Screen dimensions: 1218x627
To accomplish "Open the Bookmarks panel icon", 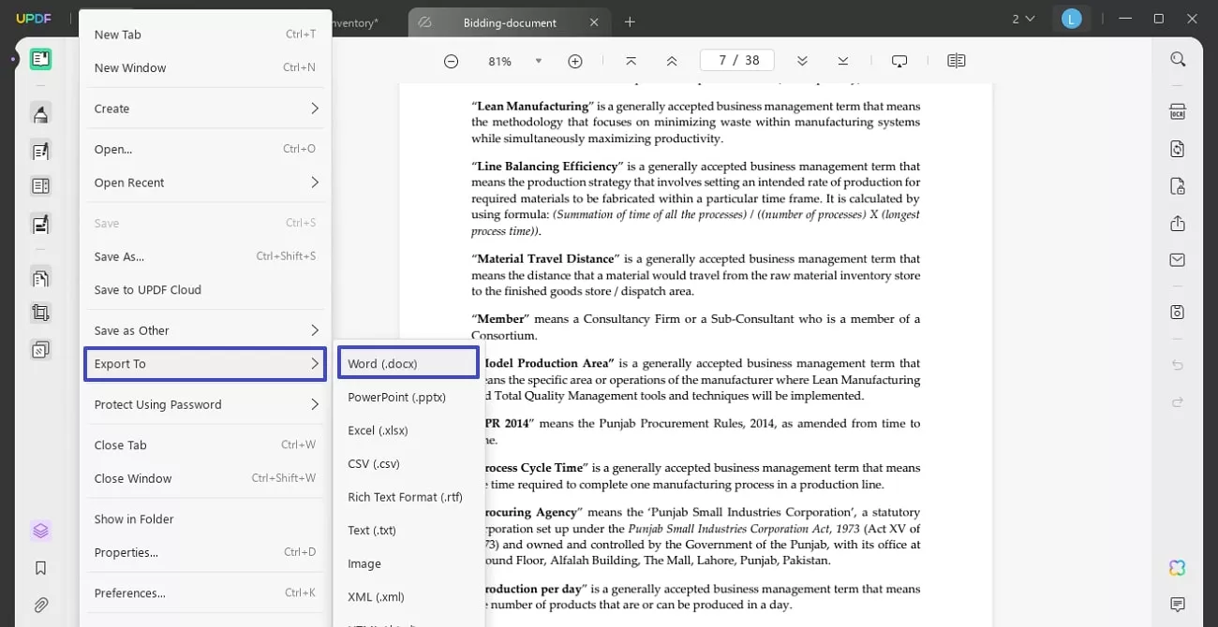I will (x=40, y=568).
